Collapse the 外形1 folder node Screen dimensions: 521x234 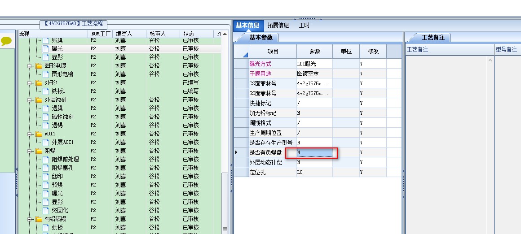30,82
